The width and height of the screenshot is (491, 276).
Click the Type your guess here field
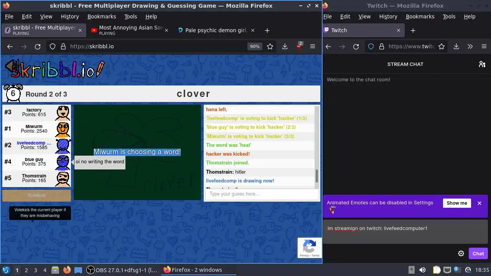click(262, 194)
